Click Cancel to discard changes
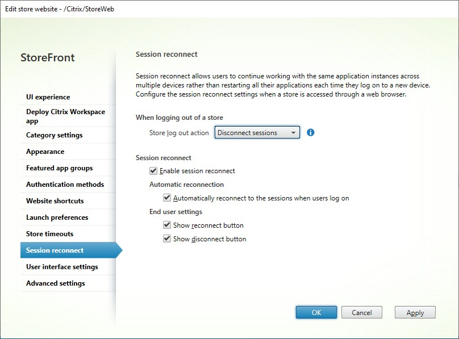The image size is (459, 339). 362,313
